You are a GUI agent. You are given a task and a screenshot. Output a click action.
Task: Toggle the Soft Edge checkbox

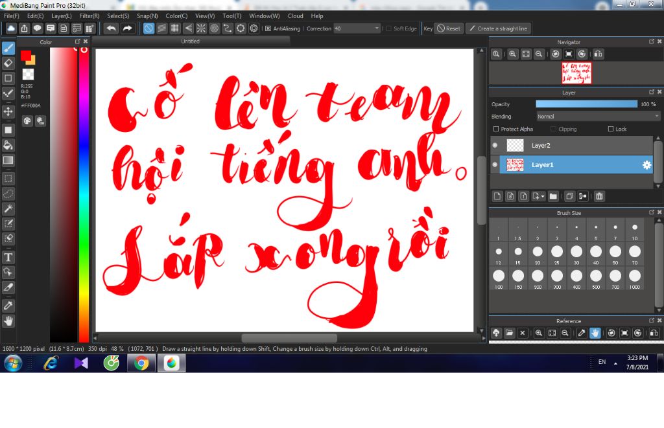tap(388, 28)
